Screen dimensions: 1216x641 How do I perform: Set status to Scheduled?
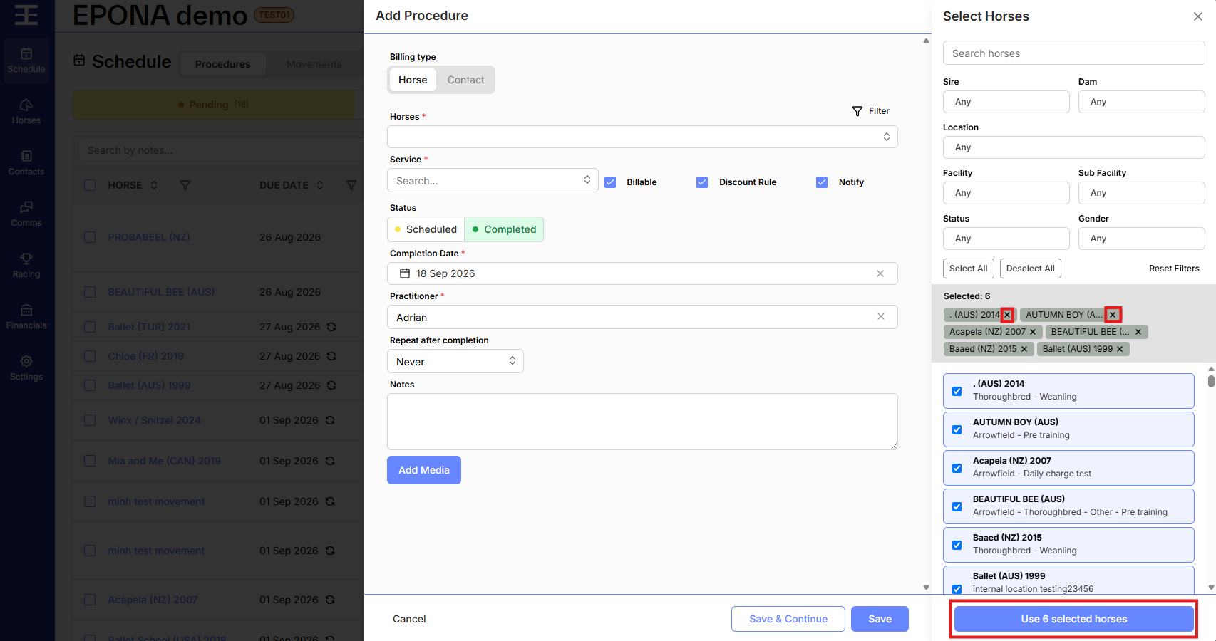(x=426, y=229)
